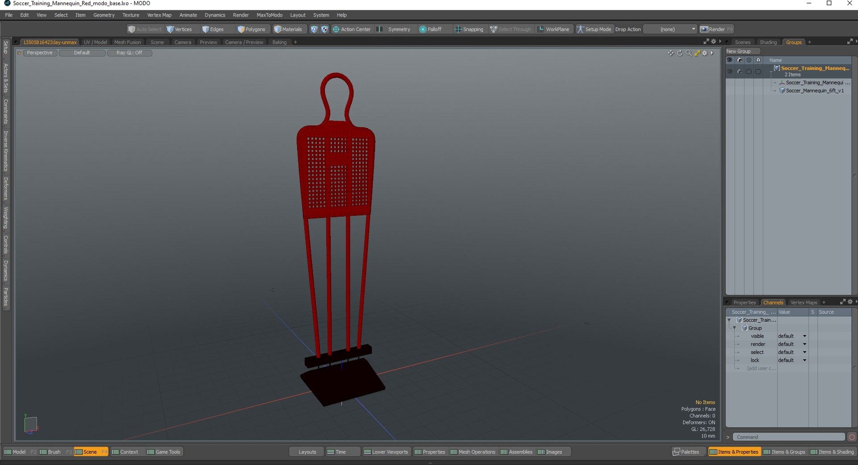Toggle select checkbox of Soccer_Training_Manneq group

click(749, 71)
